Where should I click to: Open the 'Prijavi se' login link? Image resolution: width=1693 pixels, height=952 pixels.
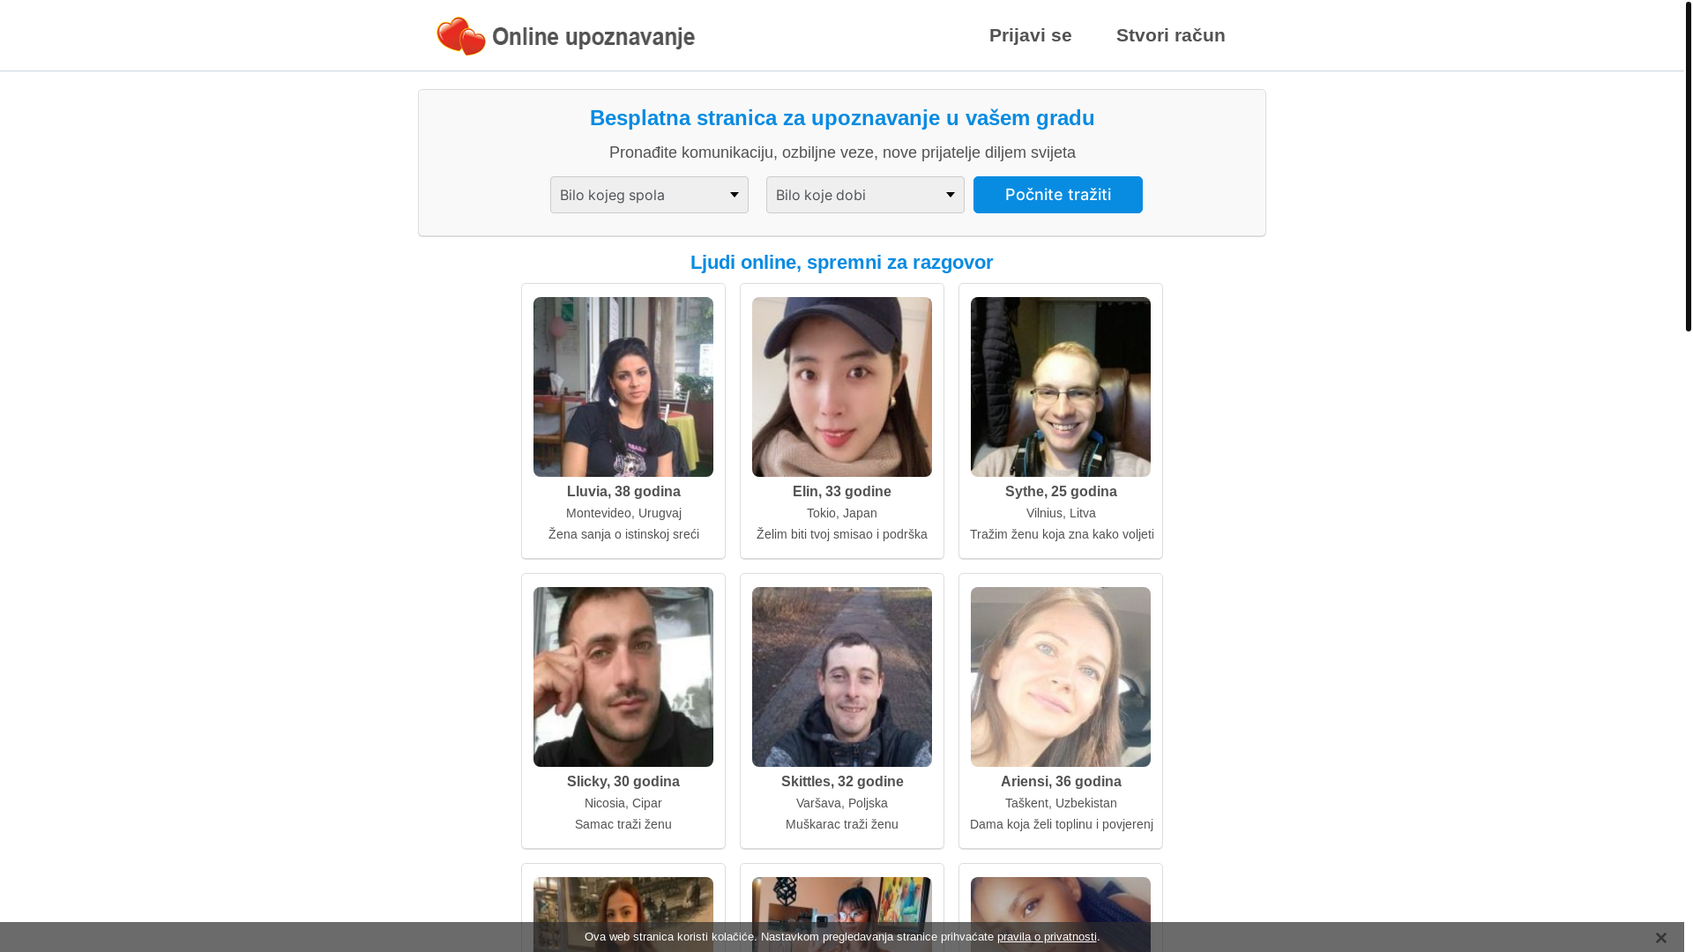tap(1031, 35)
